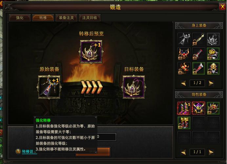This screenshot has width=227, height=164.
Task: Choose the gold gauntlet item in backpack
Action: point(184,123)
